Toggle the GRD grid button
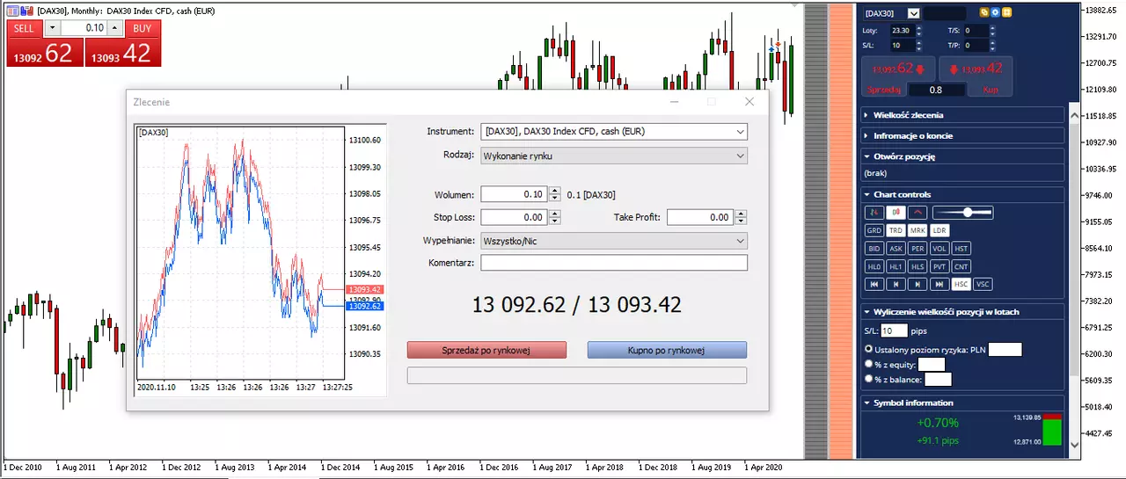The height and width of the screenshot is (479, 1126). 874,230
